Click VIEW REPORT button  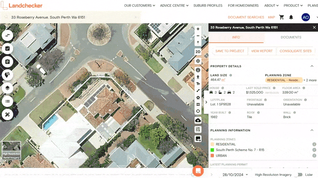[x=262, y=51]
